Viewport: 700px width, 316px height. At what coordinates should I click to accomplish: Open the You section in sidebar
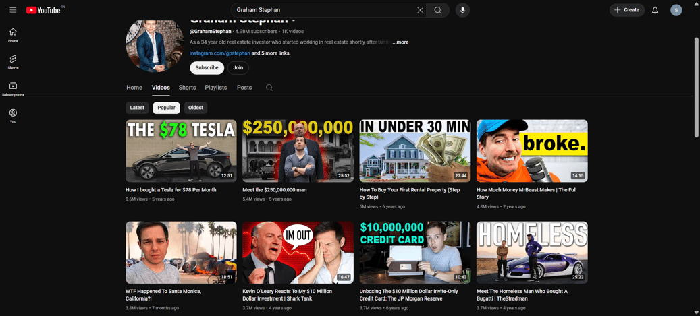coord(13,116)
